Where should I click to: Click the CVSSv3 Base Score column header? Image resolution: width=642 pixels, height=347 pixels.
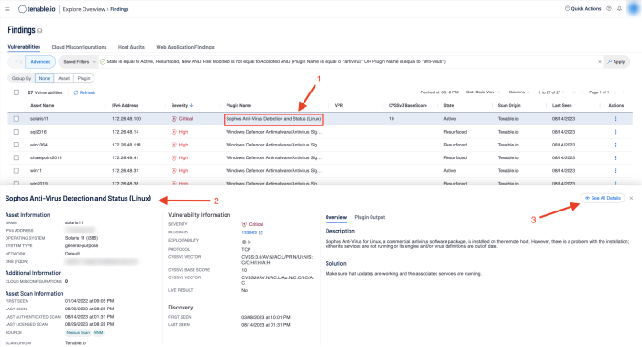(408, 105)
